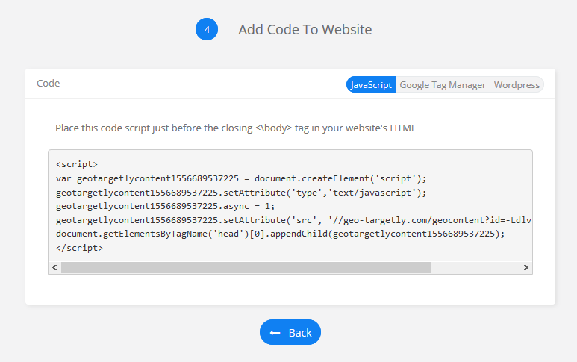The image size is (577, 362).
Task: Click the 'Place this code script' instruction text
Action: [236, 128]
